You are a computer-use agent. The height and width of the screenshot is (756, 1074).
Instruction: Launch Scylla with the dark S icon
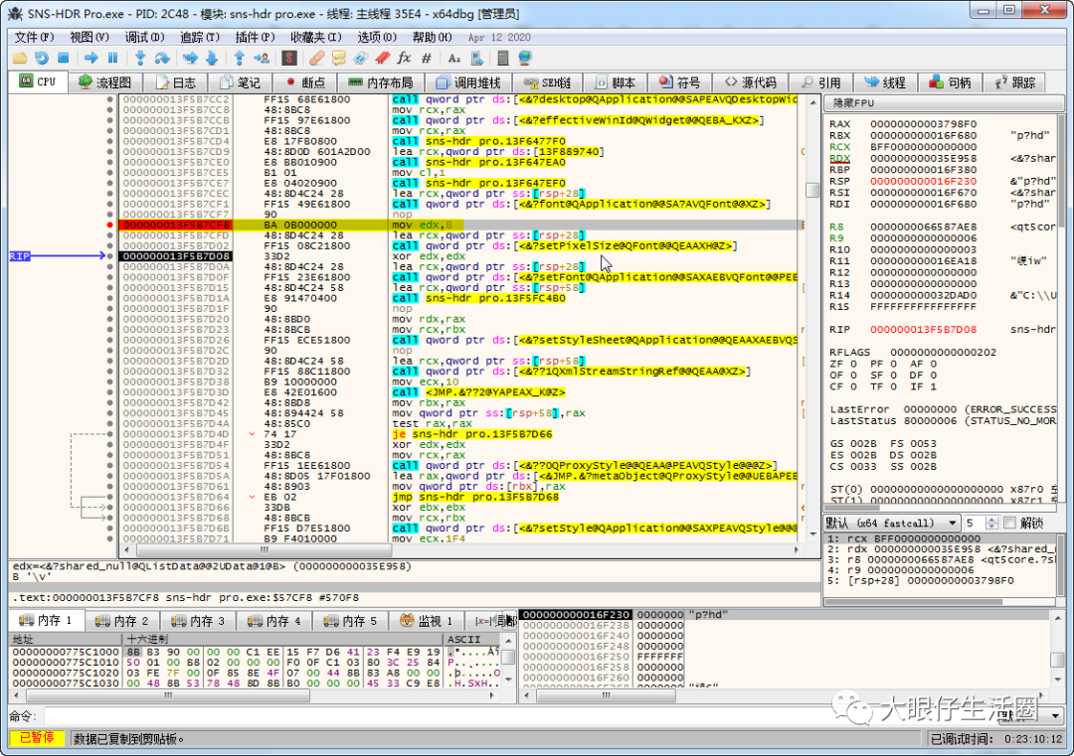[x=289, y=59]
